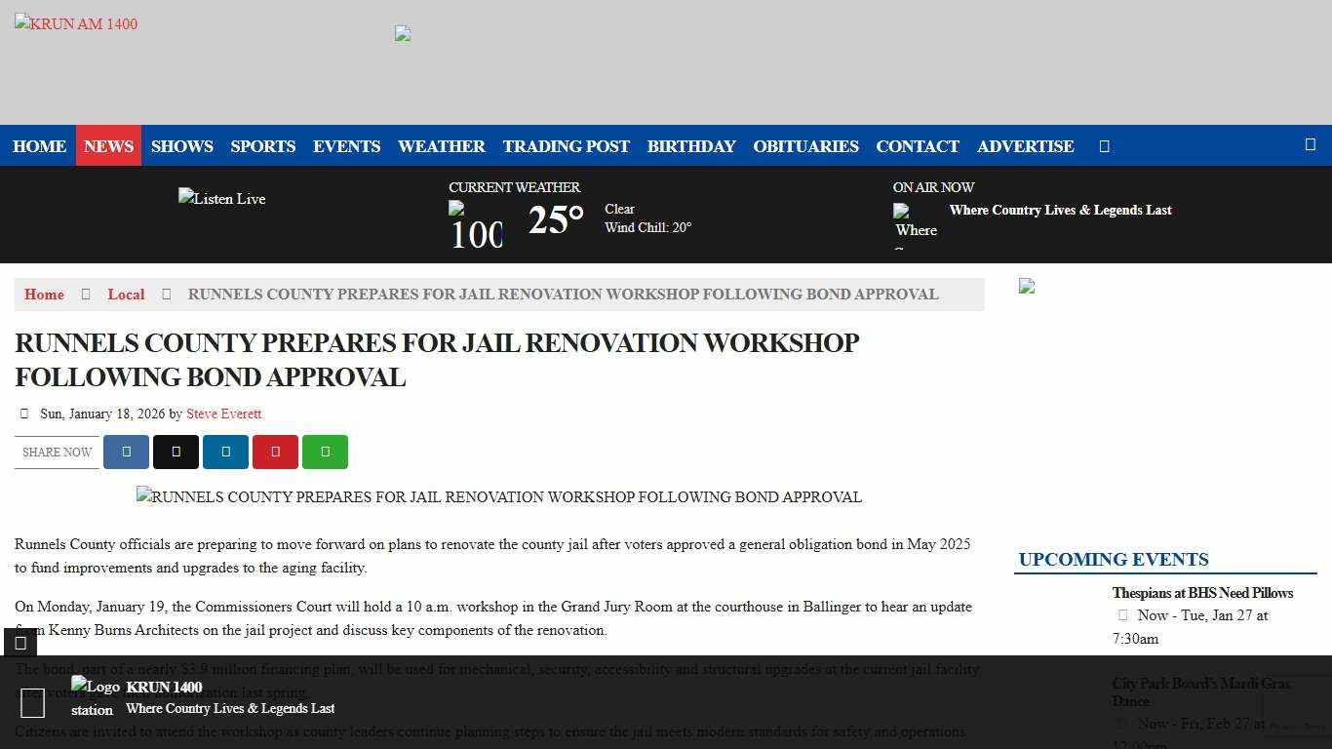Share the article on X

(176, 452)
